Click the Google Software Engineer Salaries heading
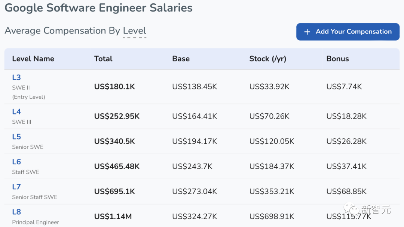Screen dimensions: 404x227 (x=98, y=8)
